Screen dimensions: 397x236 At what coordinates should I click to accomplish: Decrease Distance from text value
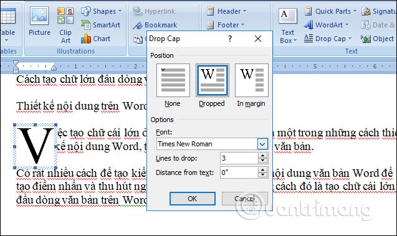(262, 176)
